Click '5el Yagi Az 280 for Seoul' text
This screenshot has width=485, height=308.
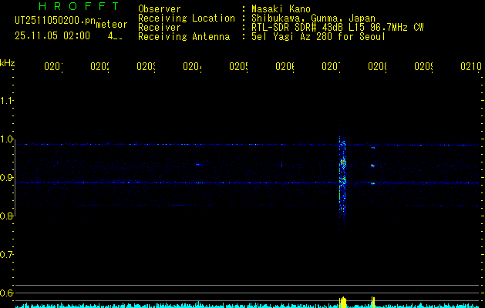click(x=318, y=37)
